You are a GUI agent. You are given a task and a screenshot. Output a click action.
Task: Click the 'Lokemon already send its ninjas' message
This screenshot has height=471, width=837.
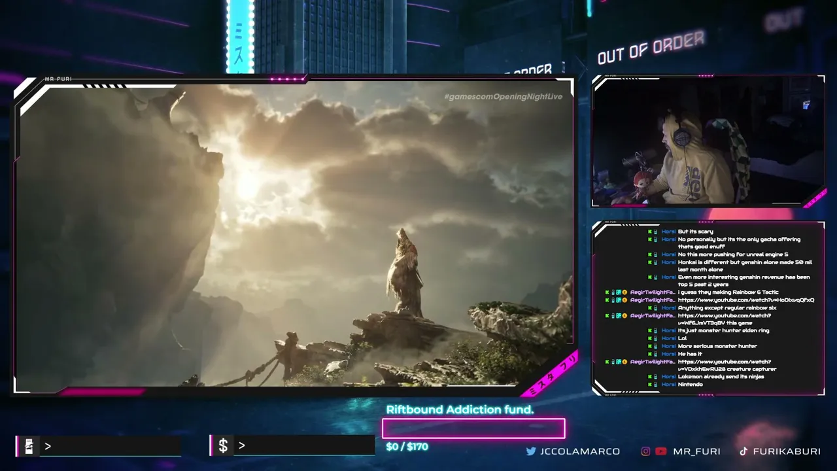point(721,377)
